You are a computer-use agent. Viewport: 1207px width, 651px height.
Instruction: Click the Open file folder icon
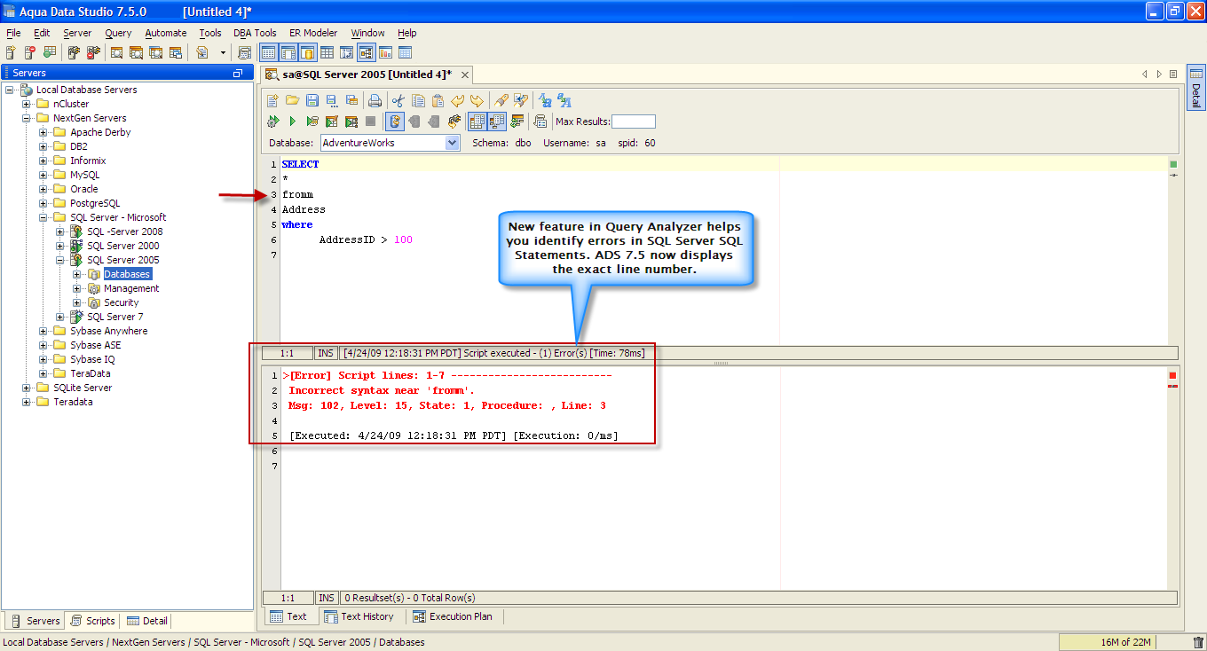point(291,100)
